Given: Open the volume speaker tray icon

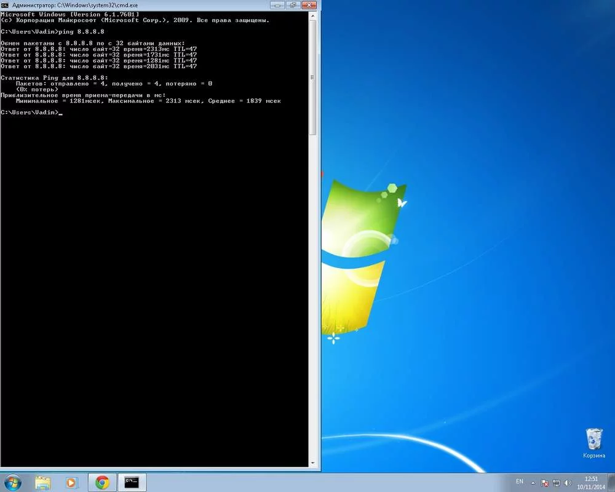Looking at the screenshot, I should pyautogui.click(x=567, y=483).
